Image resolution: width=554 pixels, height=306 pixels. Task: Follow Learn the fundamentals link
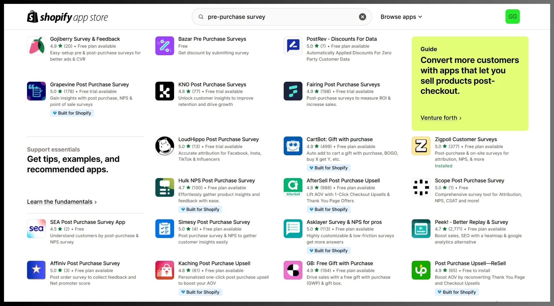(62, 202)
